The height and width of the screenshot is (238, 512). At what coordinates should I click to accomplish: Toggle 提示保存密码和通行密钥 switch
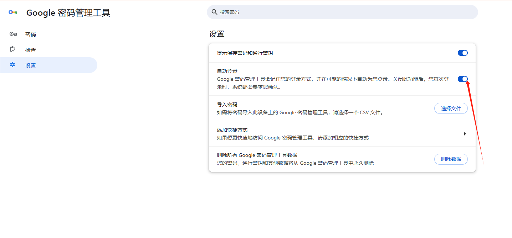pos(462,53)
